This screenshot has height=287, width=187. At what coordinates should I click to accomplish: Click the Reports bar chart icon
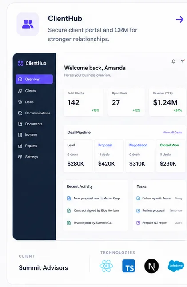(20, 146)
